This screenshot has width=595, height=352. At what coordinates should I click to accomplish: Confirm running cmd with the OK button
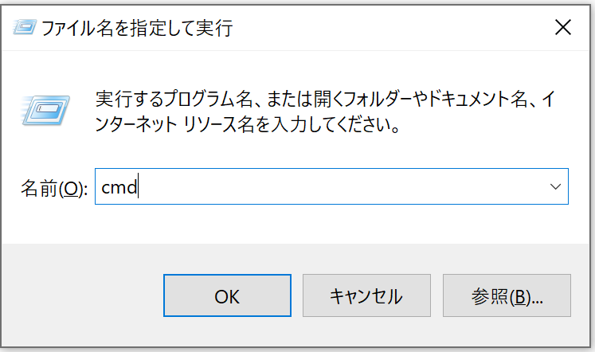click(227, 295)
